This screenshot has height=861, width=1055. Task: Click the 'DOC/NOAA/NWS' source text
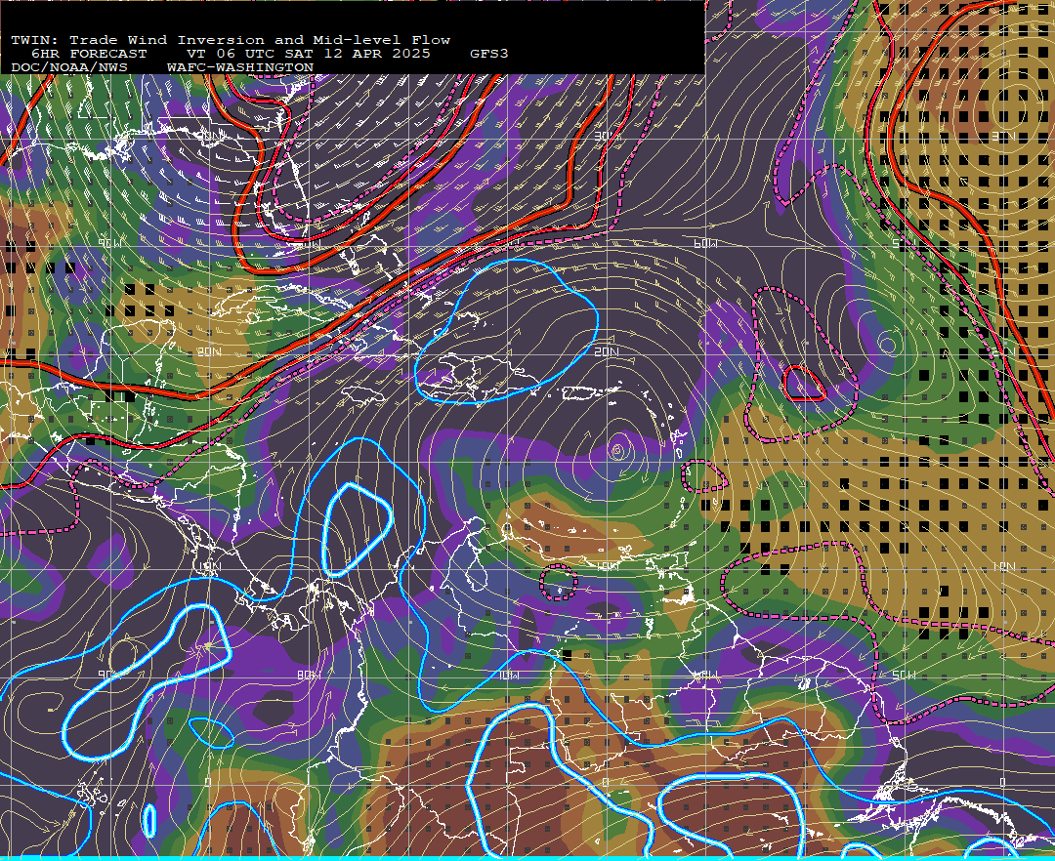[x=69, y=67]
